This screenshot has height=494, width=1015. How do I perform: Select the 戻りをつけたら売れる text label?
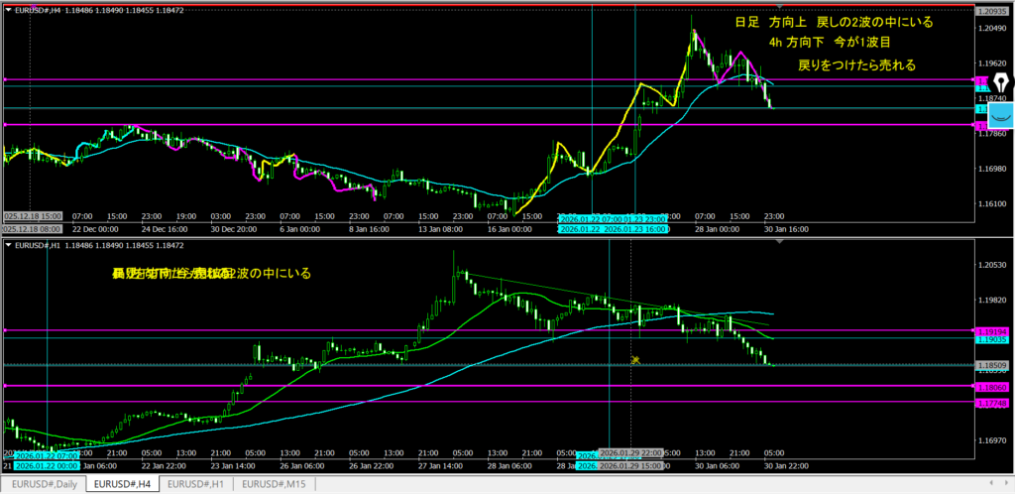tap(856, 65)
